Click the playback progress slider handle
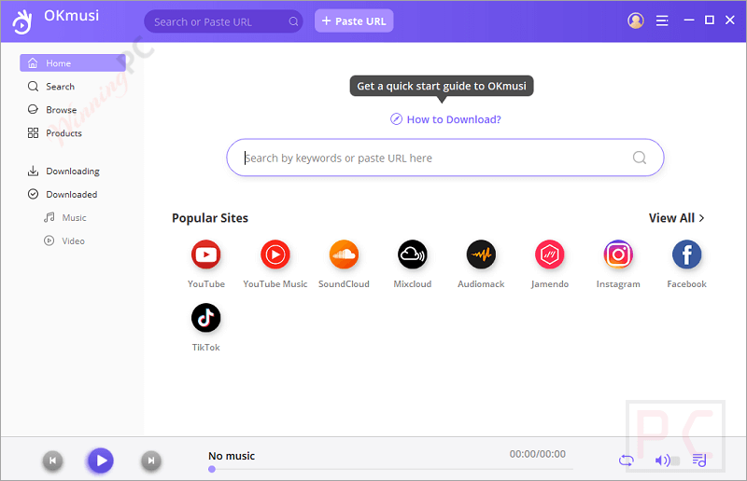The height and width of the screenshot is (481, 747). pos(212,469)
